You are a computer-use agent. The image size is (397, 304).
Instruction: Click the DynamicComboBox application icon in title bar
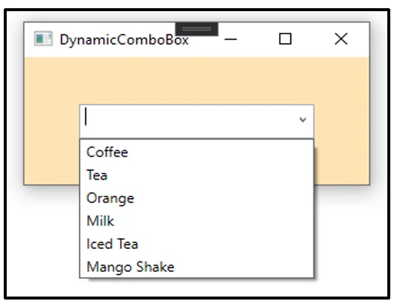pyautogui.click(x=43, y=39)
